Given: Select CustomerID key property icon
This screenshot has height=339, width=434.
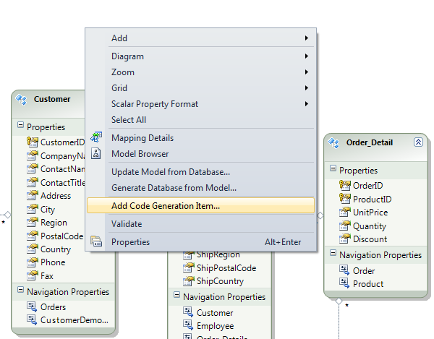Looking at the screenshot, I should coord(33,142).
